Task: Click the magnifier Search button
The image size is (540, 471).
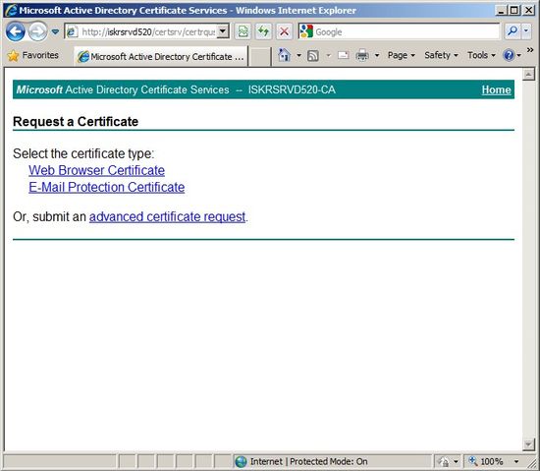Action: tap(513, 31)
